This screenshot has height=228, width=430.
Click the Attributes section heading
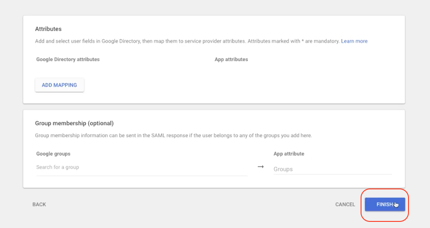[48, 29]
